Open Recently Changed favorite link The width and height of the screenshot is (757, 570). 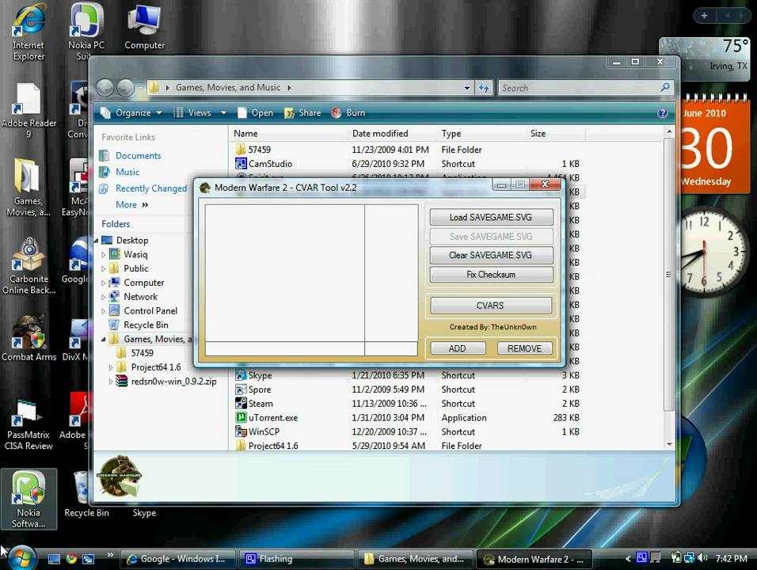point(150,188)
